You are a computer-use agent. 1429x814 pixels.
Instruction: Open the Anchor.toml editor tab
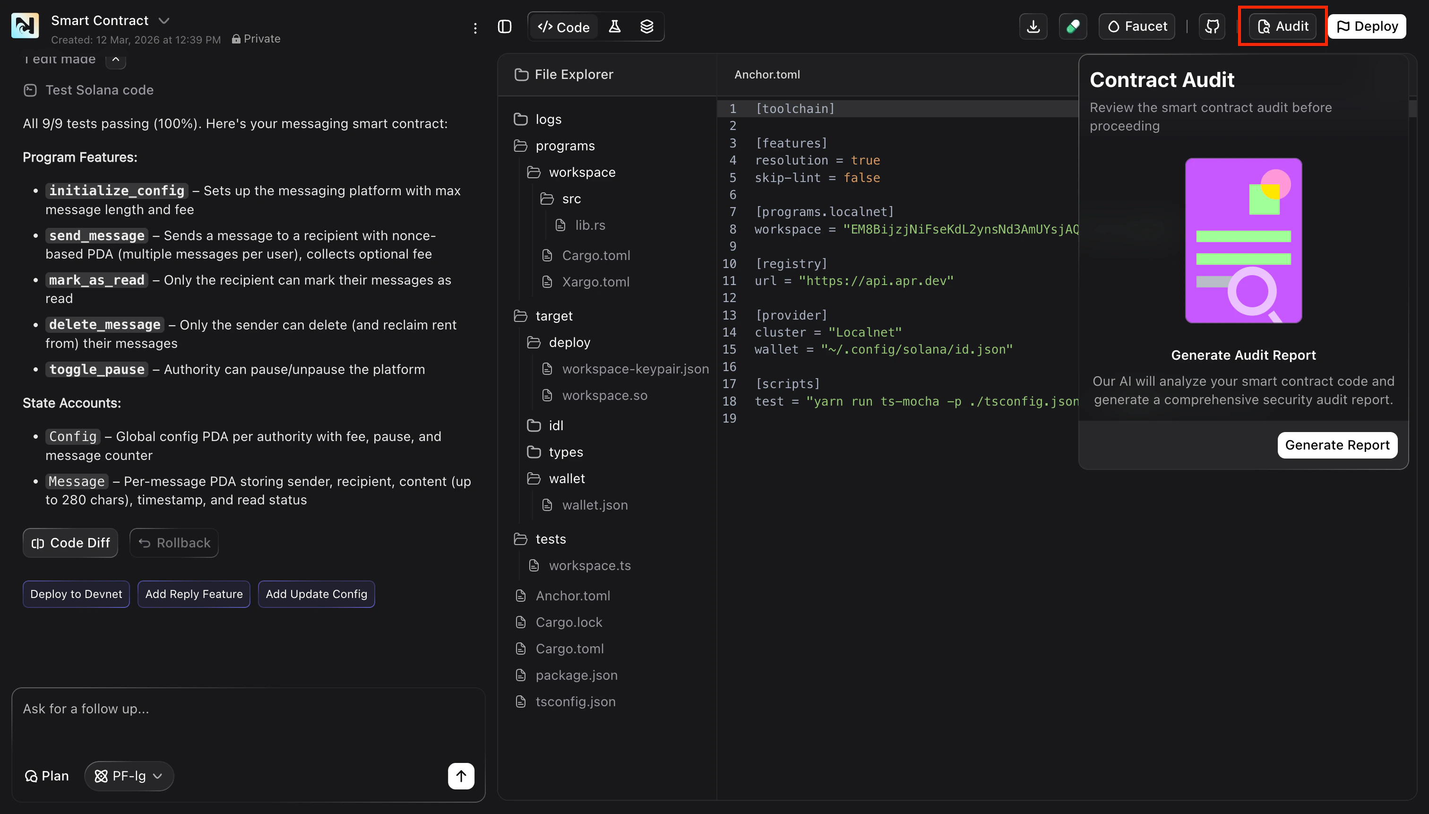[x=767, y=74]
